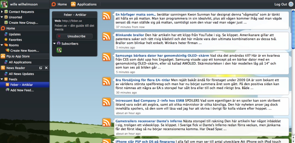Screen dimensions: 295x143
Task: Collapse the Feeds tree arrow
Action: coord(2,79)
